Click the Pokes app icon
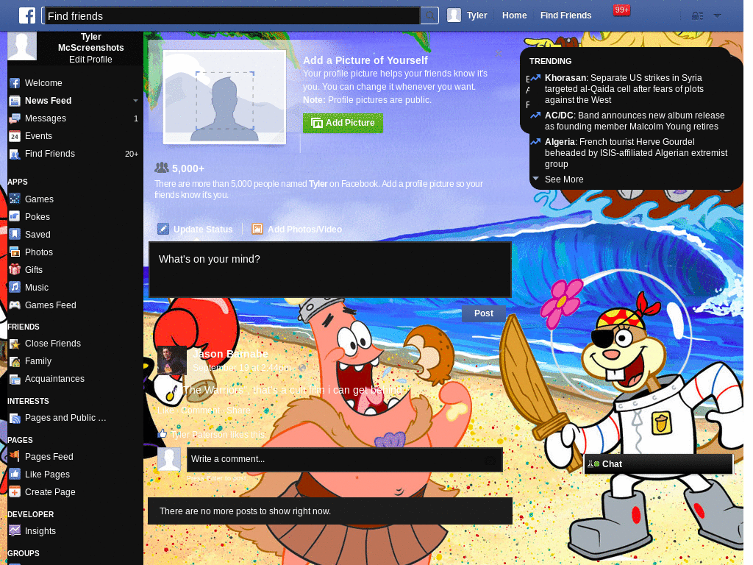This screenshot has height=565, width=753. coord(15,217)
